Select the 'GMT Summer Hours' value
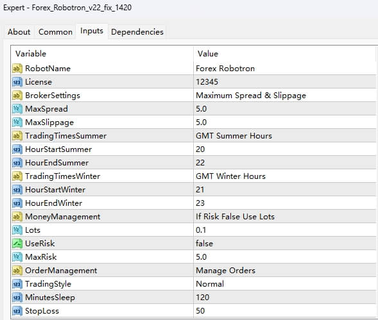 [234, 136]
